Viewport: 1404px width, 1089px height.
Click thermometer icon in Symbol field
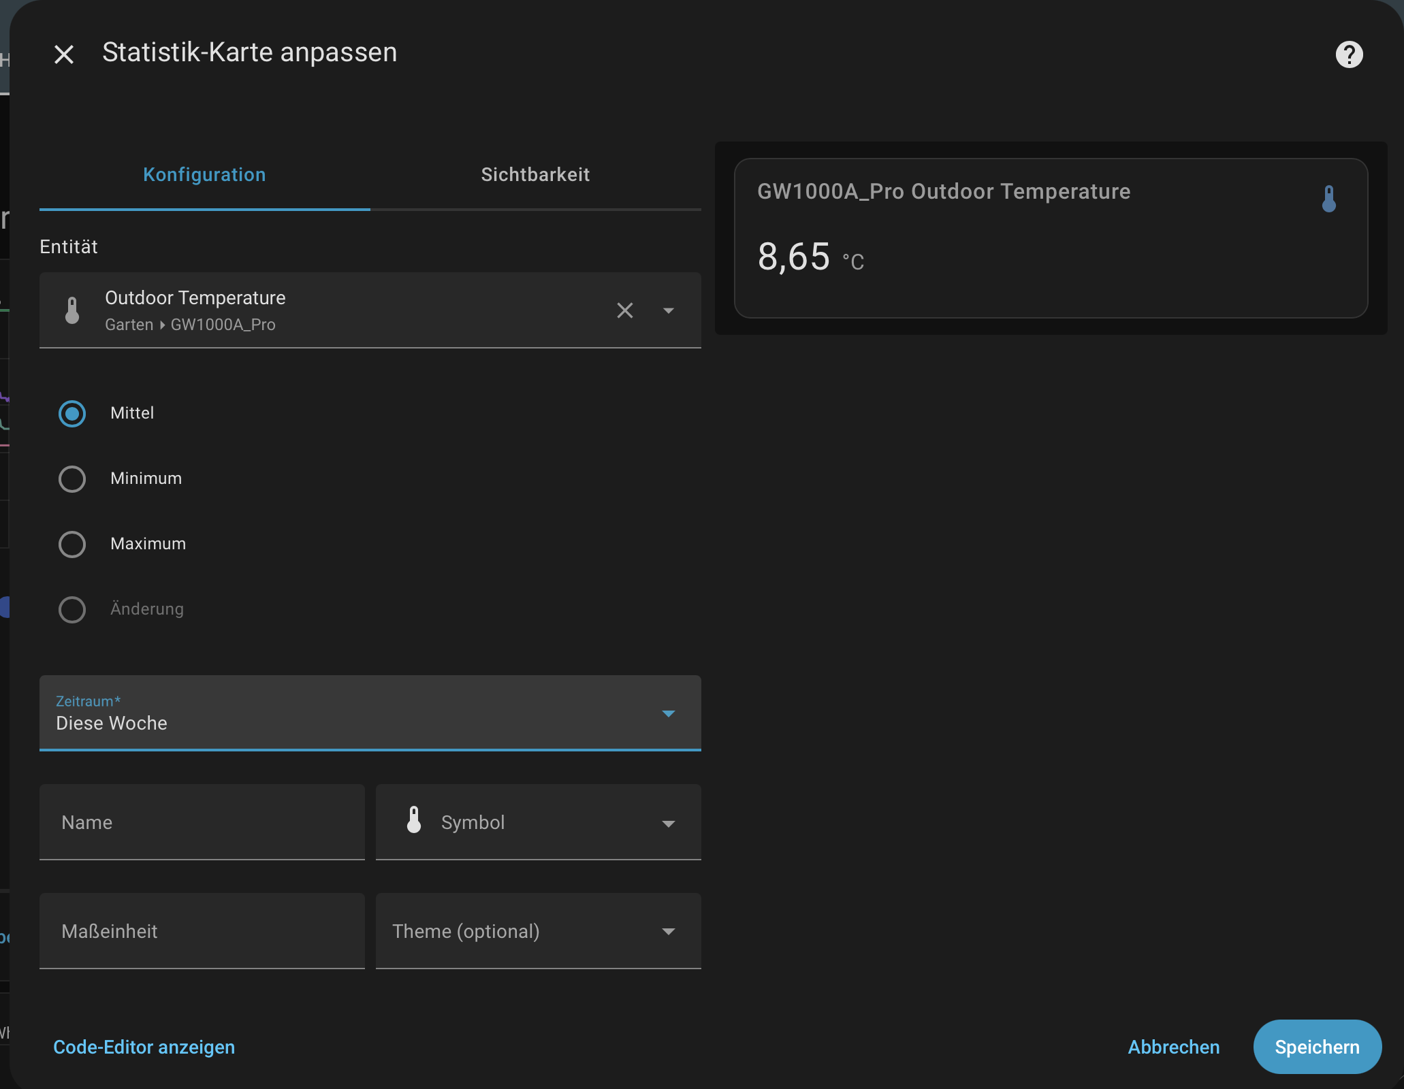414,820
